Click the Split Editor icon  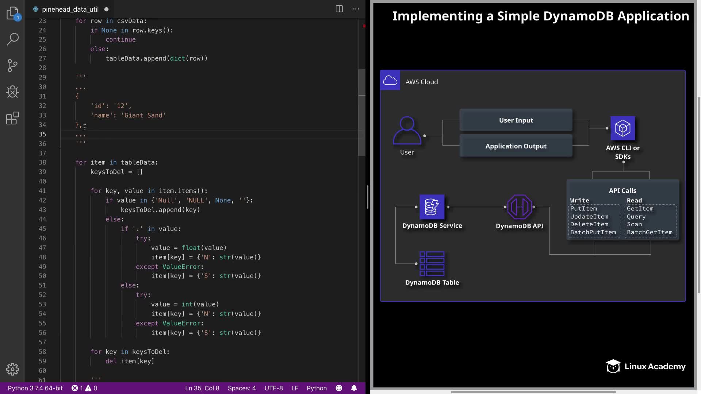point(339,9)
